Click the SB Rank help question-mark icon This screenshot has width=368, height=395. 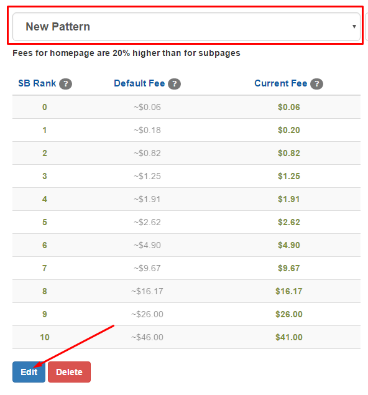tap(65, 84)
